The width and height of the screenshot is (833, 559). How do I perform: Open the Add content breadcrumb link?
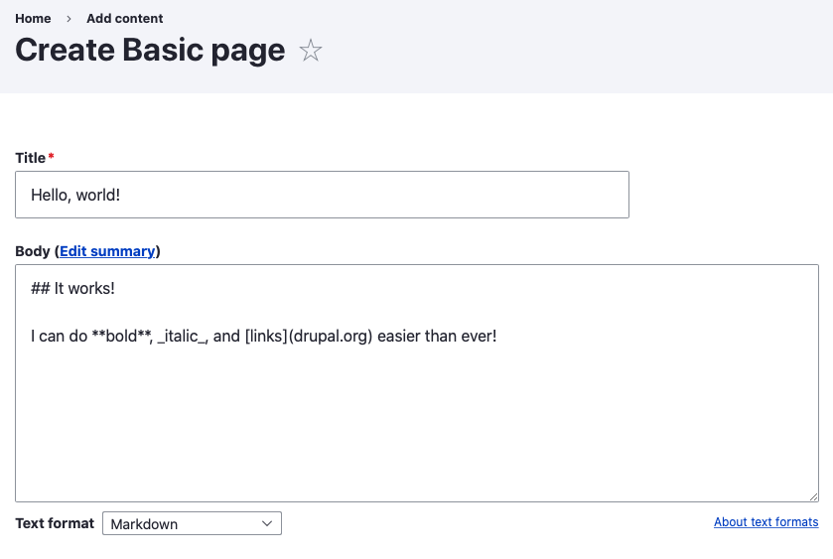[x=125, y=19]
